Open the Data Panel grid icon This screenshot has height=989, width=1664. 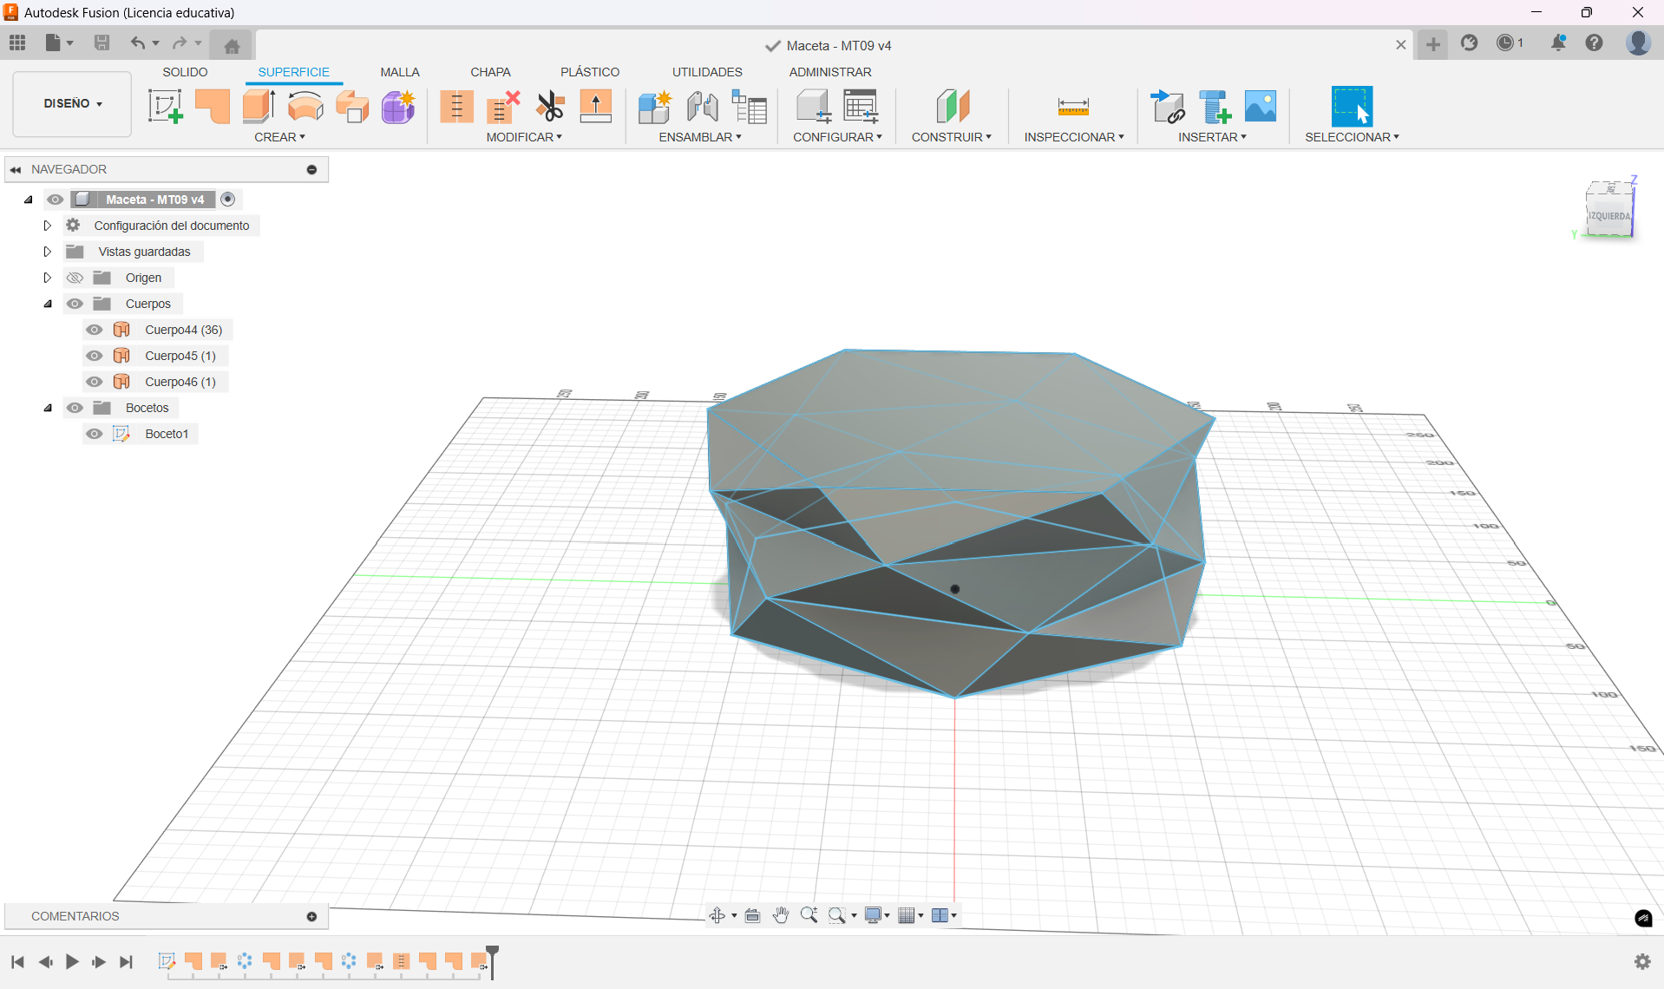point(17,43)
